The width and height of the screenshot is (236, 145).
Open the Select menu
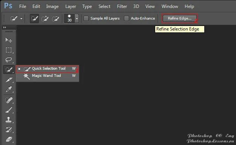(104, 6)
